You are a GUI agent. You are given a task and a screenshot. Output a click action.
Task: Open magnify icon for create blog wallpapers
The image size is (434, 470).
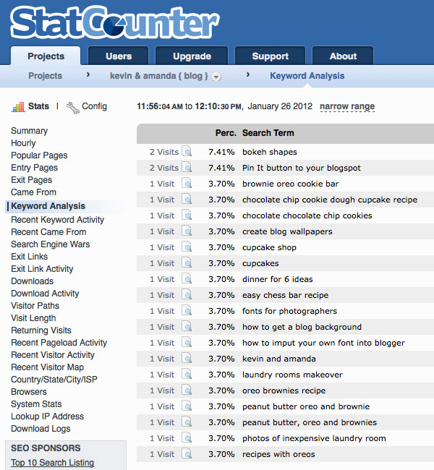pyautogui.click(x=187, y=231)
